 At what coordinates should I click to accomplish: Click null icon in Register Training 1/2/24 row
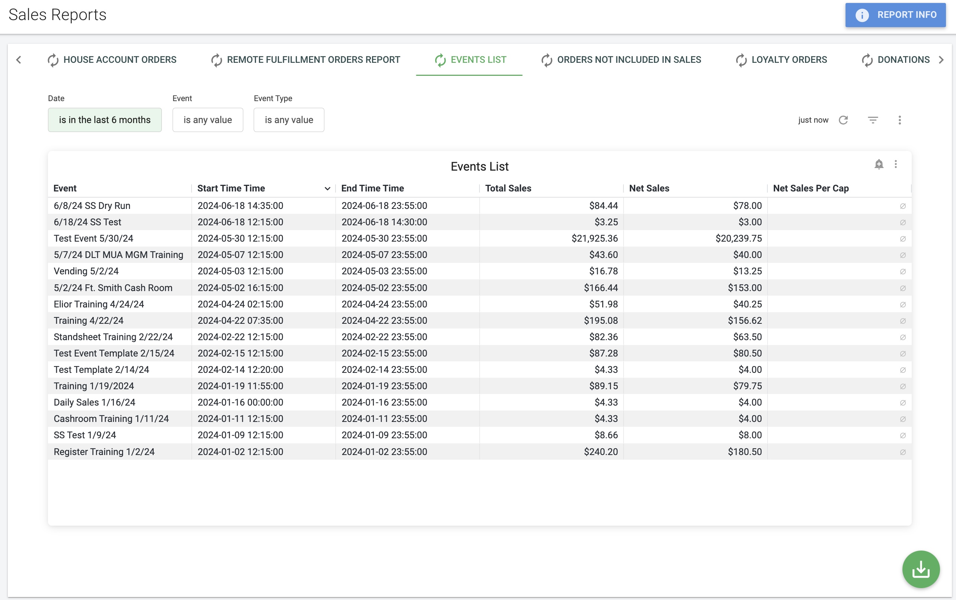pyautogui.click(x=903, y=452)
